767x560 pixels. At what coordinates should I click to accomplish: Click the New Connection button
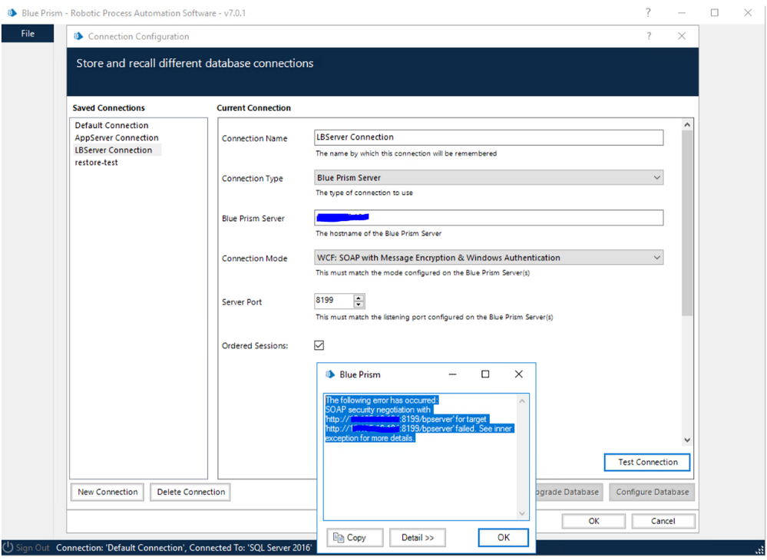[x=107, y=492]
